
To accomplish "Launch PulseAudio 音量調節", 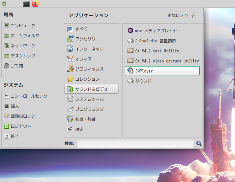I will point(162,41).
